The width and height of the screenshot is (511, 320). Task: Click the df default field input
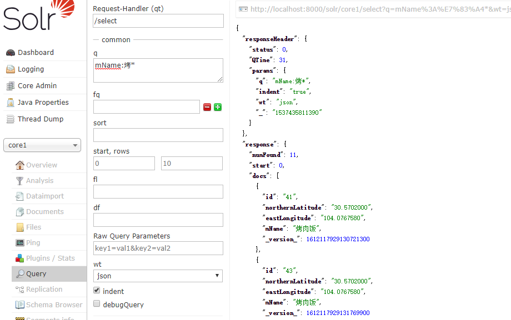(x=158, y=220)
